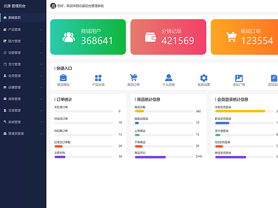Image resolution: width=278 pixels, height=208 pixels.
Task: Click the 图片管理 sidebar icon
Action: (5, 41)
